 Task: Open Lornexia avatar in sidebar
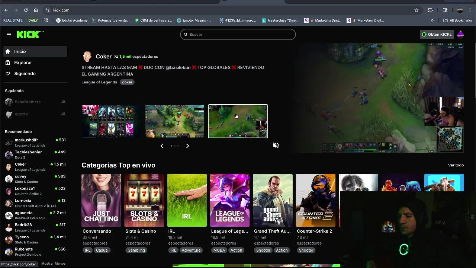[x=9, y=203]
